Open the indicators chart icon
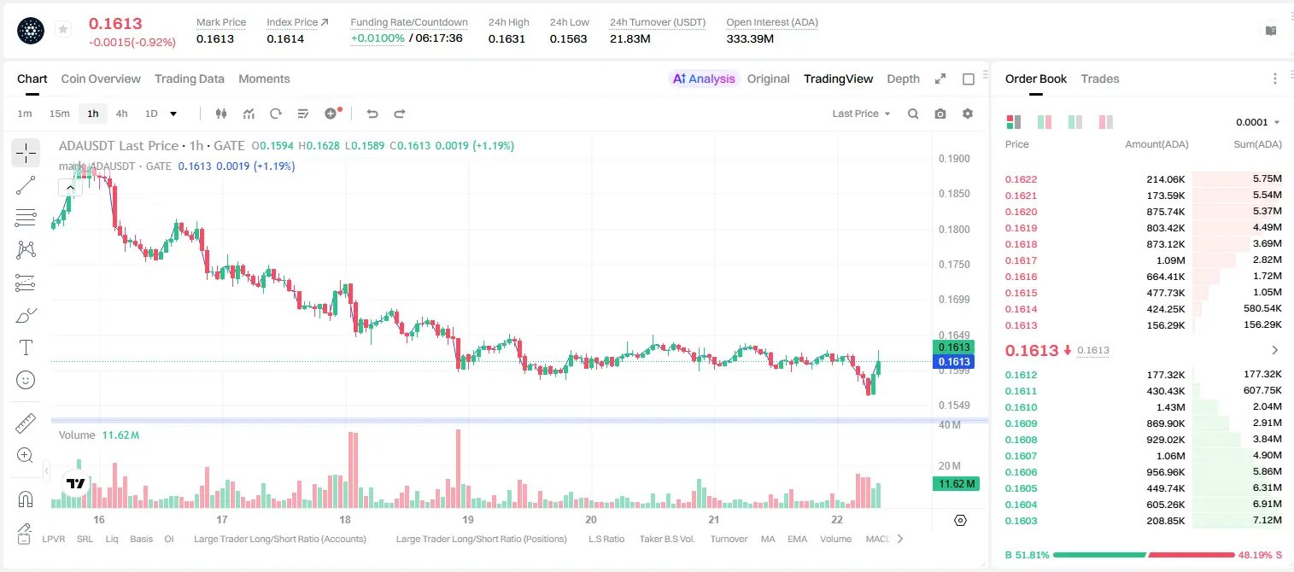1294x572 pixels. pyautogui.click(x=249, y=114)
